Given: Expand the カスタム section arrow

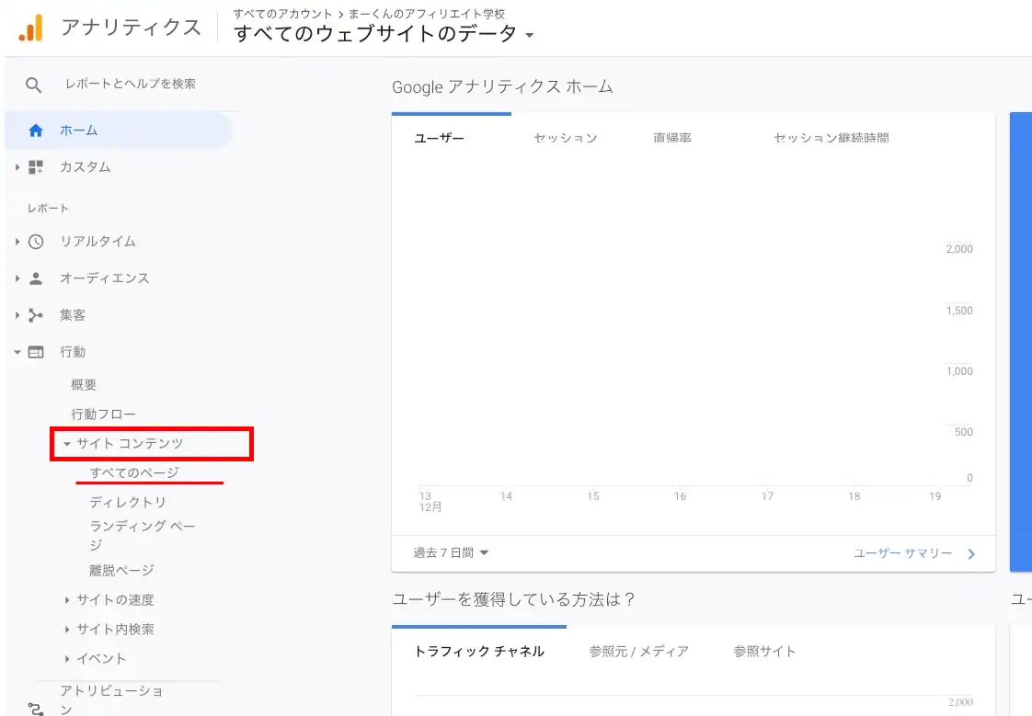Looking at the screenshot, I should [x=17, y=167].
